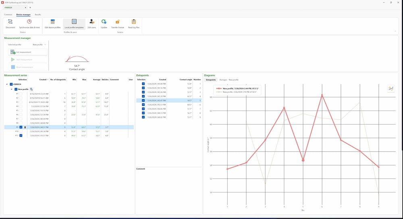Delete measurement series #9 with trash icon

(x=25, y=127)
